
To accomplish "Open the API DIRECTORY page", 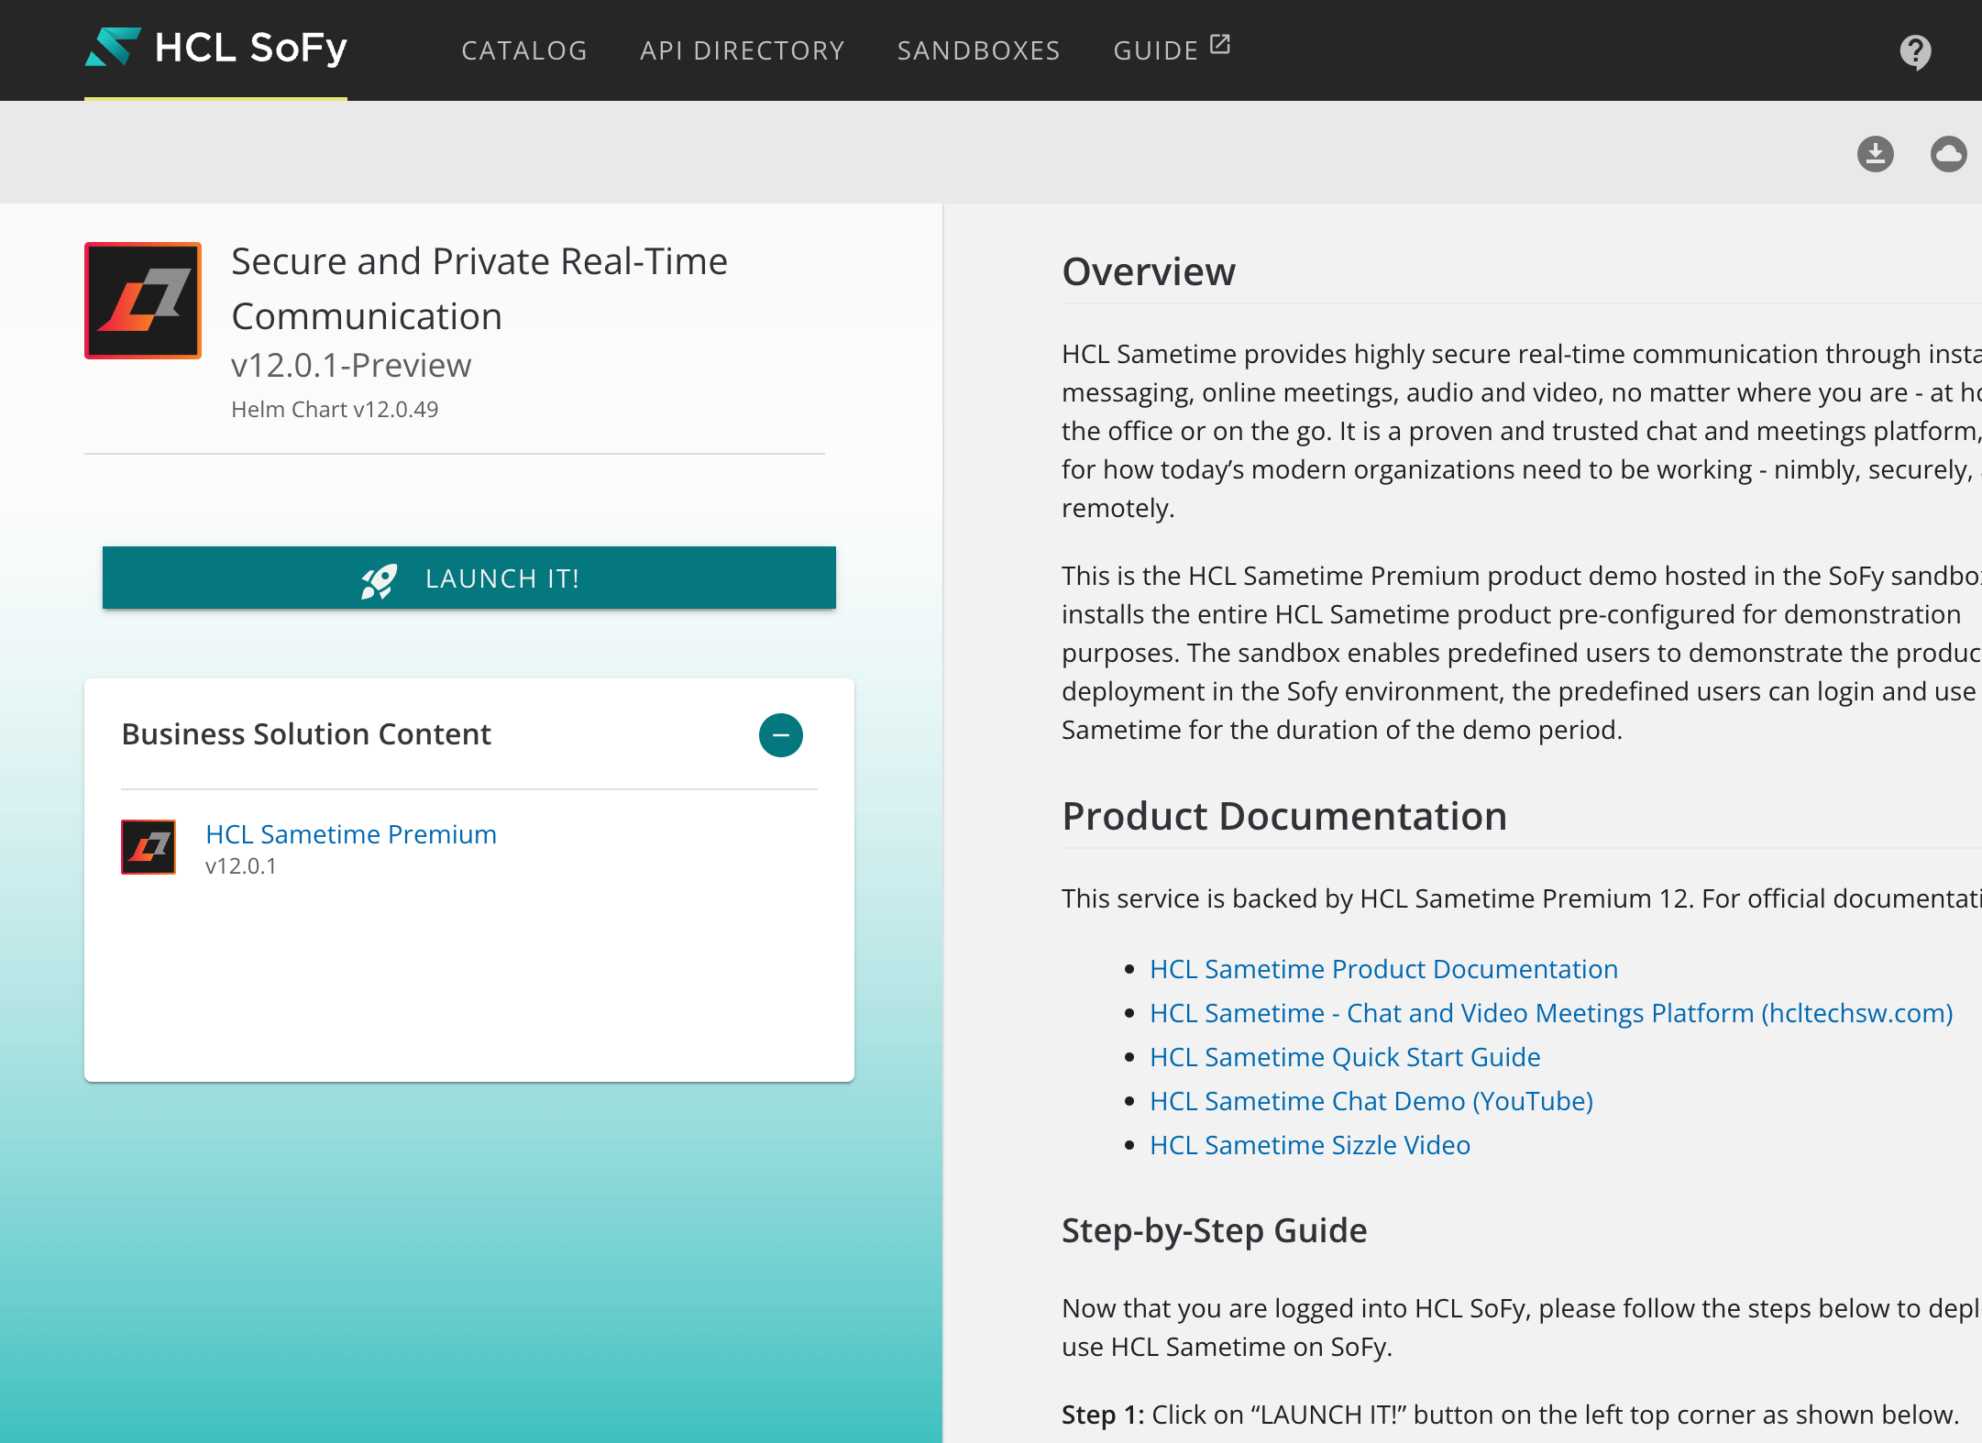I will (743, 50).
